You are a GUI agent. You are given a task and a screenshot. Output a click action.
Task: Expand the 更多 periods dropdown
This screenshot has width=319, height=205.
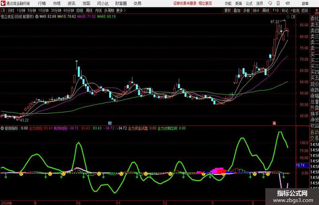pos(121,10)
